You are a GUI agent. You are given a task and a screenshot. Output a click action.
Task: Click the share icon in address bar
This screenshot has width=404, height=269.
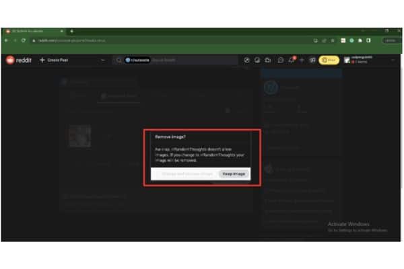[324, 40]
